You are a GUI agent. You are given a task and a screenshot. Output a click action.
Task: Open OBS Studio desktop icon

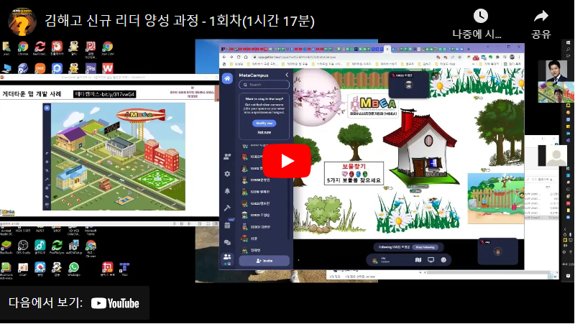23,246
